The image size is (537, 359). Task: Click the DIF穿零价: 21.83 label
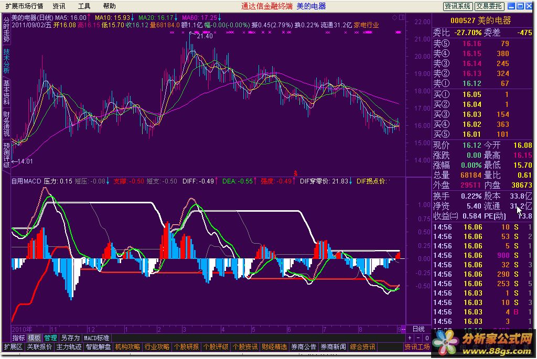[324, 181]
